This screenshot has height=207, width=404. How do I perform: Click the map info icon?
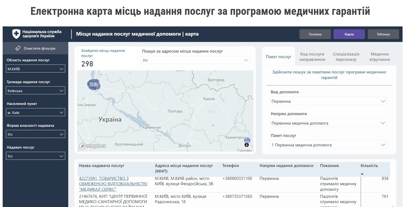pos(247,145)
